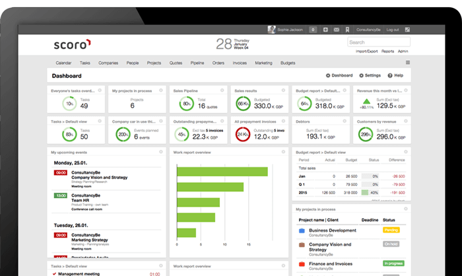Open options circle on My projects in process tile
Image resolution: width=462 pixels, height=276 pixels.
pyautogui.click(x=161, y=90)
